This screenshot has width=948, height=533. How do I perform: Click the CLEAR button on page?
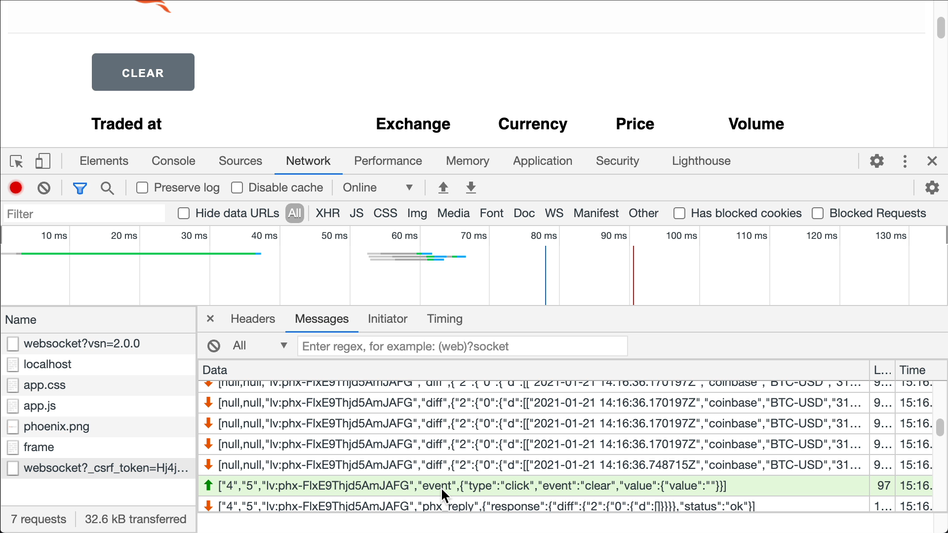pyautogui.click(x=143, y=72)
